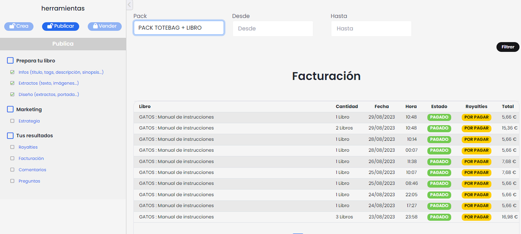Uncheck the Infos checkbox
This screenshot has width=521, height=234.
click(12, 72)
